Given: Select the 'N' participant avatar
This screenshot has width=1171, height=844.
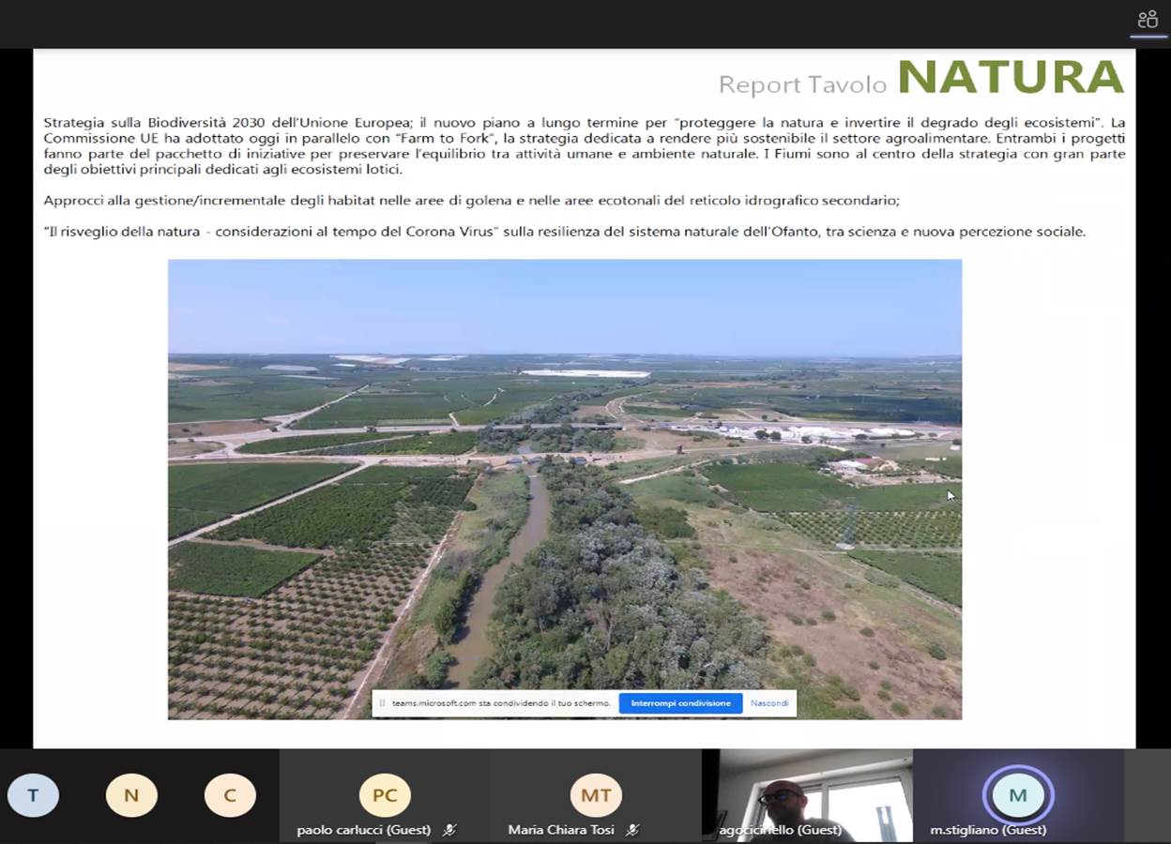Looking at the screenshot, I should (x=131, y=796).
